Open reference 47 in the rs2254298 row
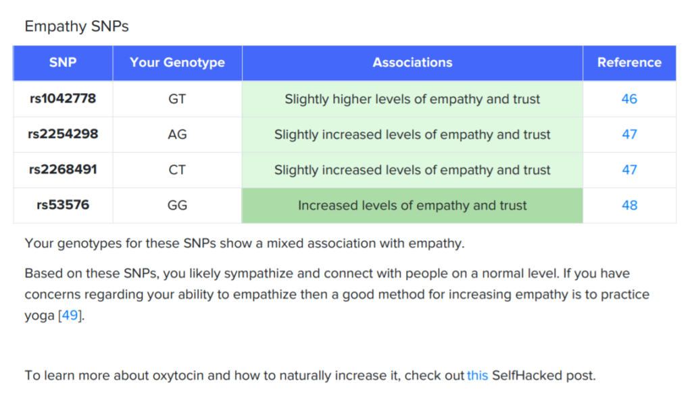Image resolution: width=692 pixels, height=406 pixels. [x=629, y=134]
